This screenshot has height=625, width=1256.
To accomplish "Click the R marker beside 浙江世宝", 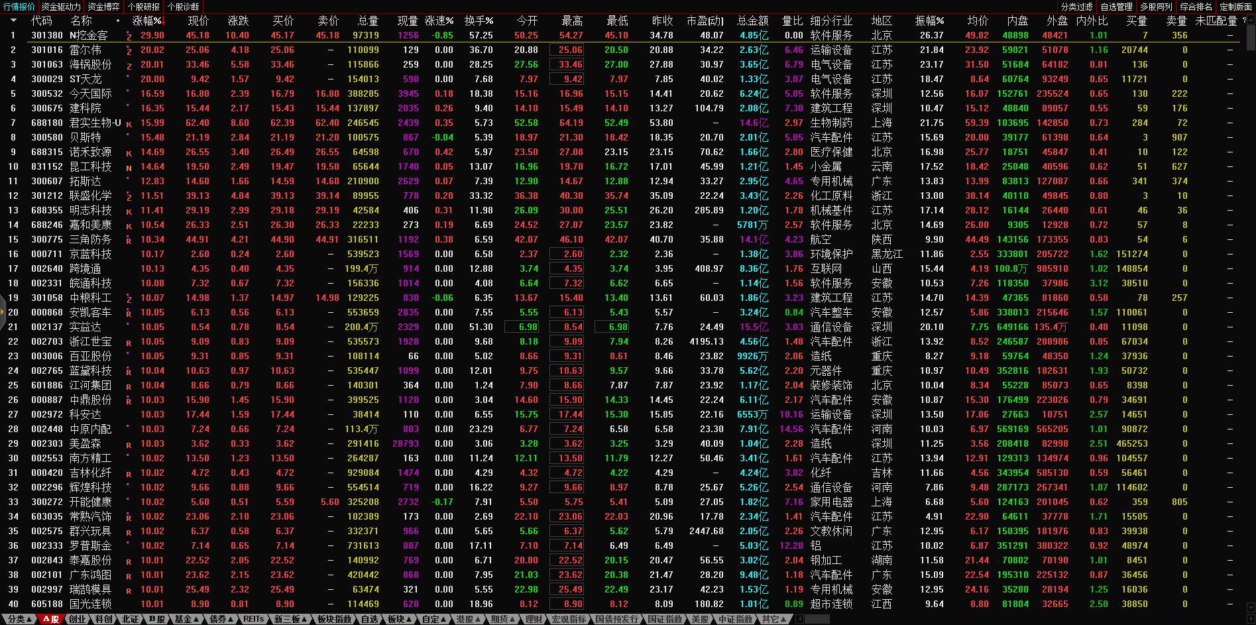I will click(x=129, y=343).
